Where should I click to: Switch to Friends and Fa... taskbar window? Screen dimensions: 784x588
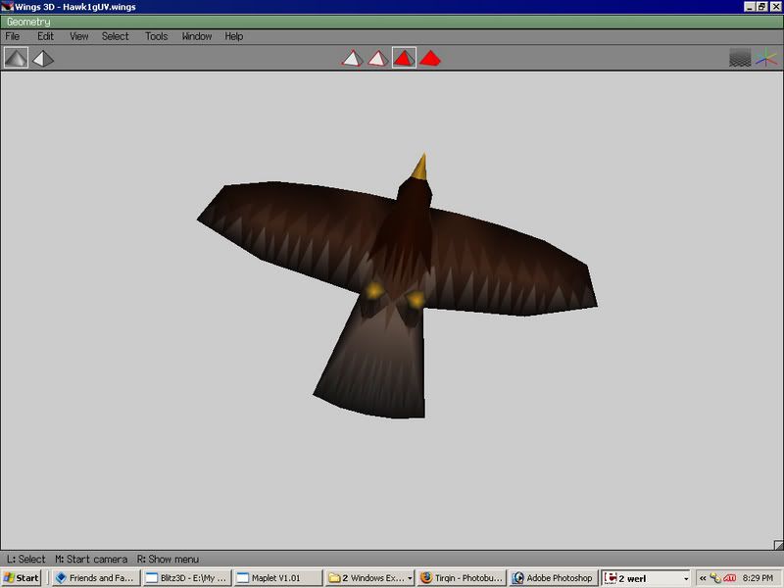click(96, 578)
